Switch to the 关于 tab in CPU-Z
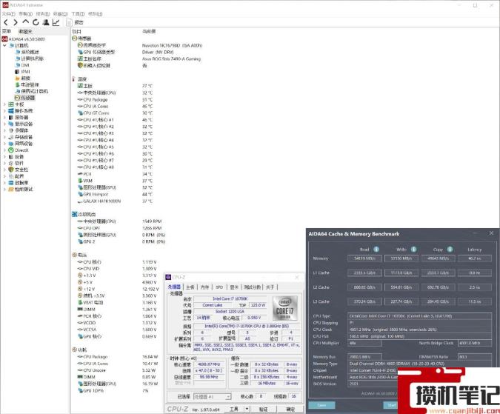This screenshot has width=500, height=414. (x=270, y=287)
